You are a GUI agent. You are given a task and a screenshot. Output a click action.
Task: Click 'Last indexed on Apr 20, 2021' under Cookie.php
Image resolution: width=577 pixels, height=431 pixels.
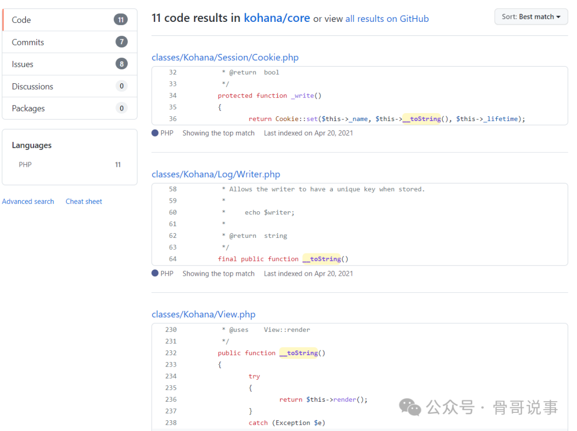[x=308, y=133]
